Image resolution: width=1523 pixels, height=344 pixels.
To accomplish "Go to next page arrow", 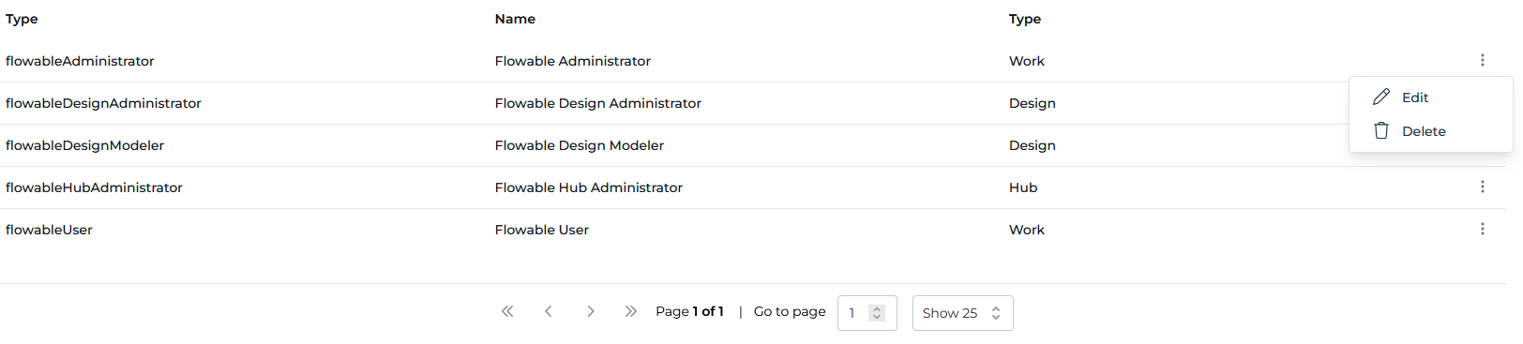I will [590, 311].
